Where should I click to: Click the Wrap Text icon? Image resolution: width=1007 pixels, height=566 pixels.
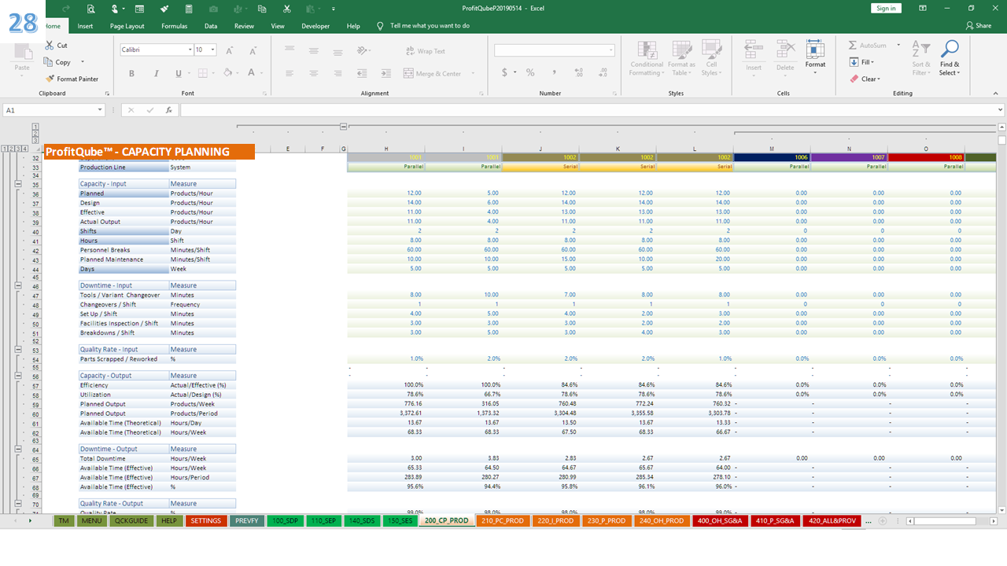click(x=410, y=51)
